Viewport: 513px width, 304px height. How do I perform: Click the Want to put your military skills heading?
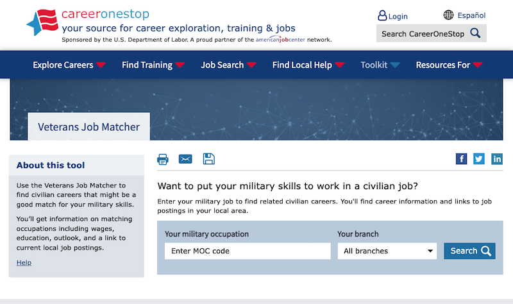(287, 186)
